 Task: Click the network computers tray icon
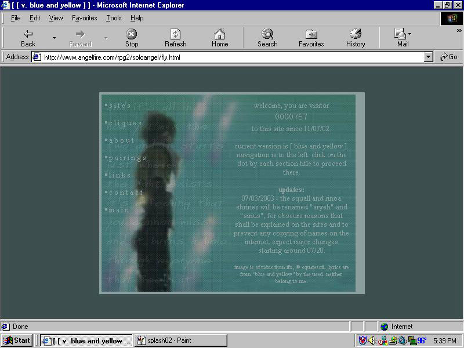[412, 340]
